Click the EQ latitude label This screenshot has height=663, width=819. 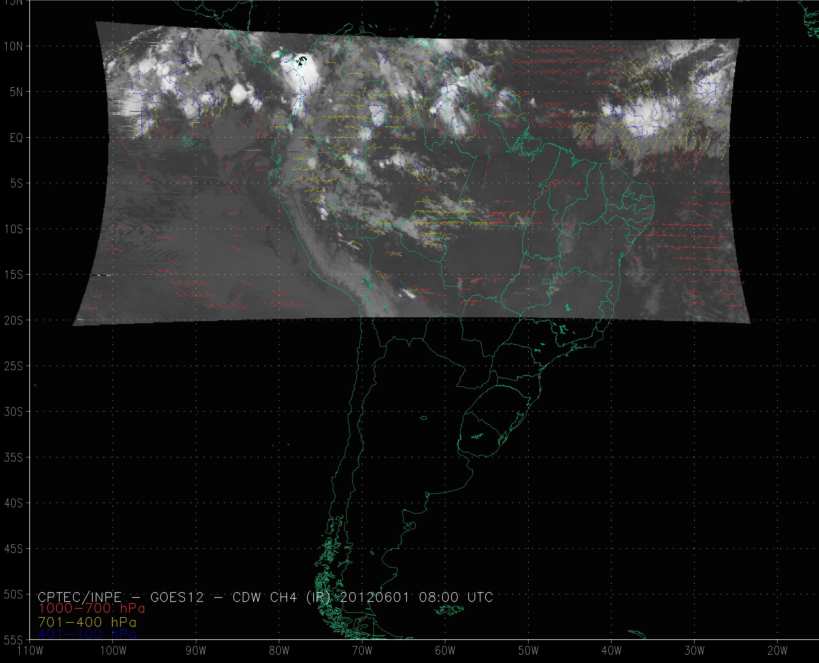coord(17,138)
